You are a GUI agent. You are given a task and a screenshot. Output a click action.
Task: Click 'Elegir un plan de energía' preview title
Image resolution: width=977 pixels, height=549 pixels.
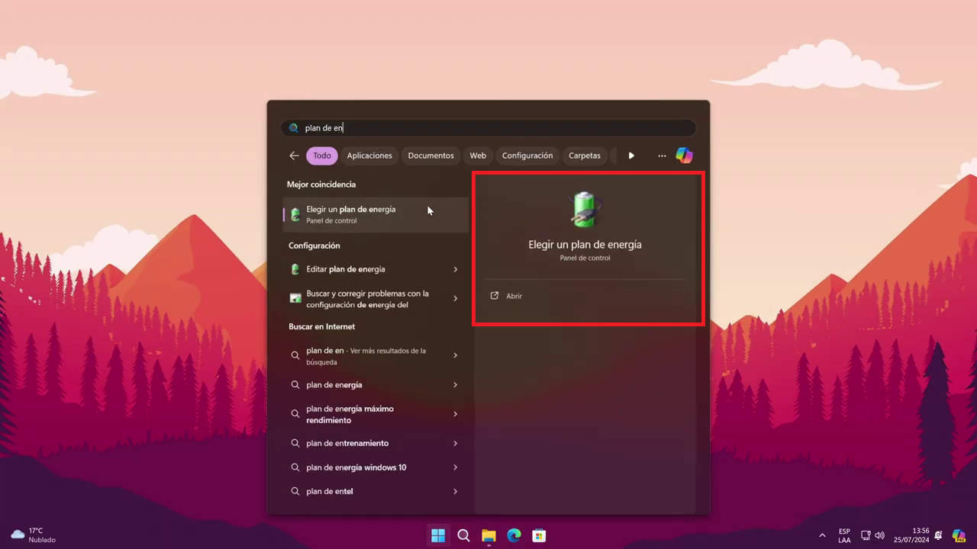[585, 245]
